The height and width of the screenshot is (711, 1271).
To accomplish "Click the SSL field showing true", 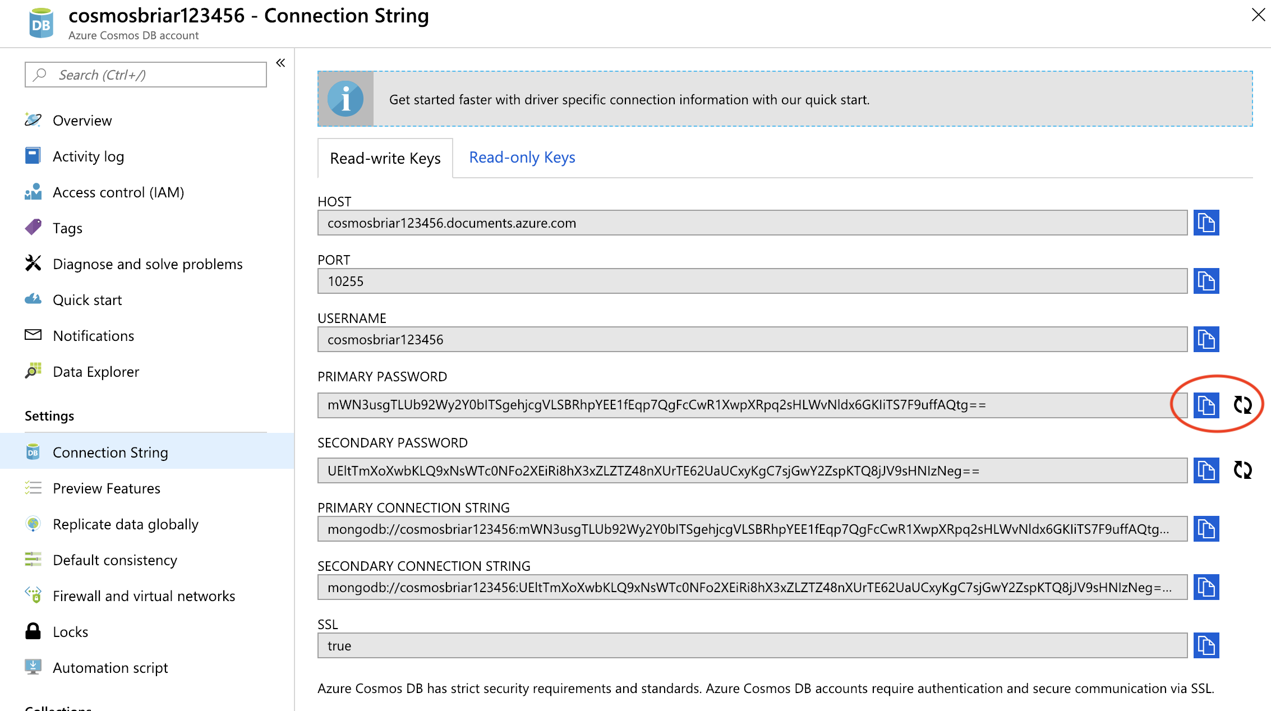I will [752, 645].
